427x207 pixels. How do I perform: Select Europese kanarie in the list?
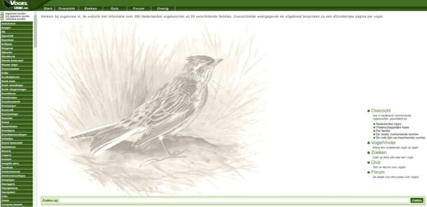[x=16, y=205]
